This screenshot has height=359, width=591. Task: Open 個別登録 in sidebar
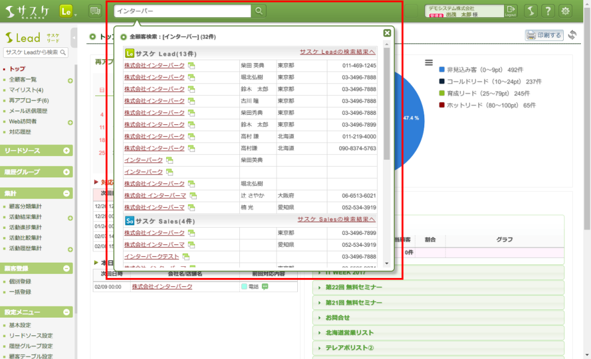click(x=20, y=282)
